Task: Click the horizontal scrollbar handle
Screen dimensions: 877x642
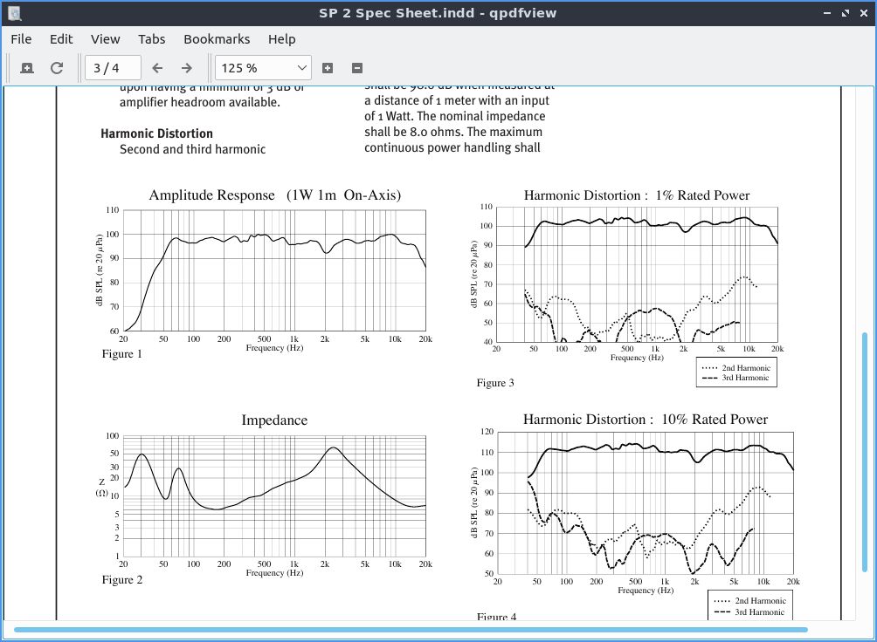Action: pos(411,630)
